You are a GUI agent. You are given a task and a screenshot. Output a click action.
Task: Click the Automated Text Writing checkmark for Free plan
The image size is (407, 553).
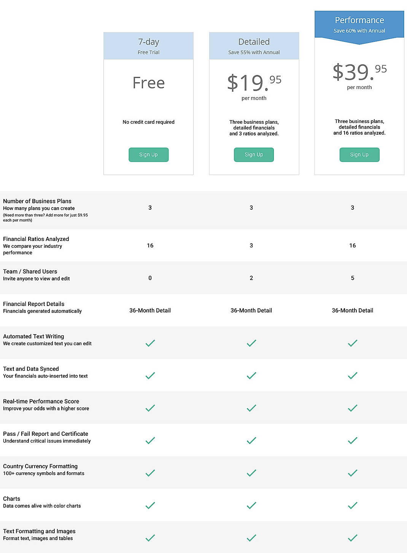coord(150,343)
